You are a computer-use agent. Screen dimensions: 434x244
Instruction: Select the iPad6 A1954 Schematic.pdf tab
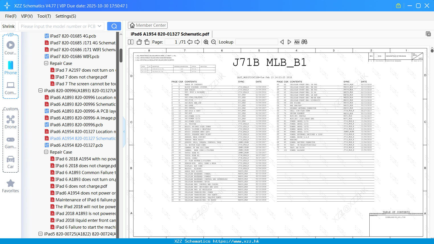click(x=170, y=34)
